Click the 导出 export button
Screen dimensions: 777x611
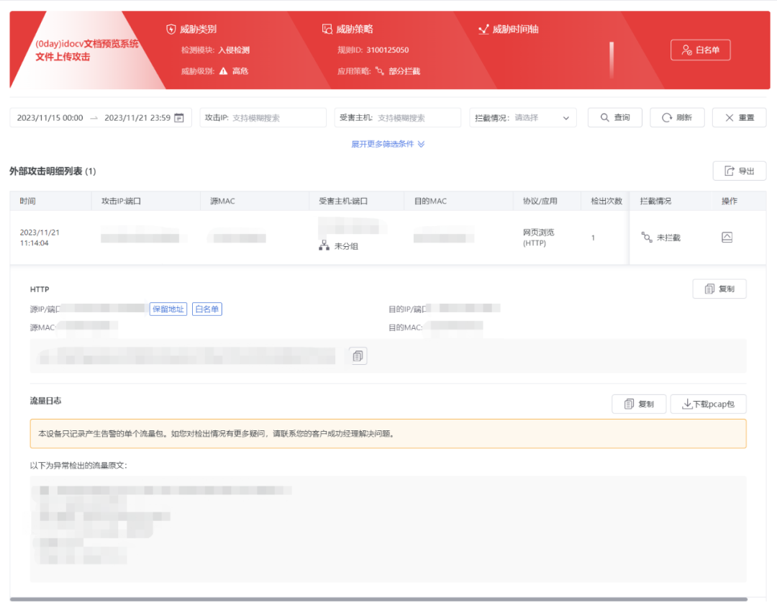(x=740, y=171)
